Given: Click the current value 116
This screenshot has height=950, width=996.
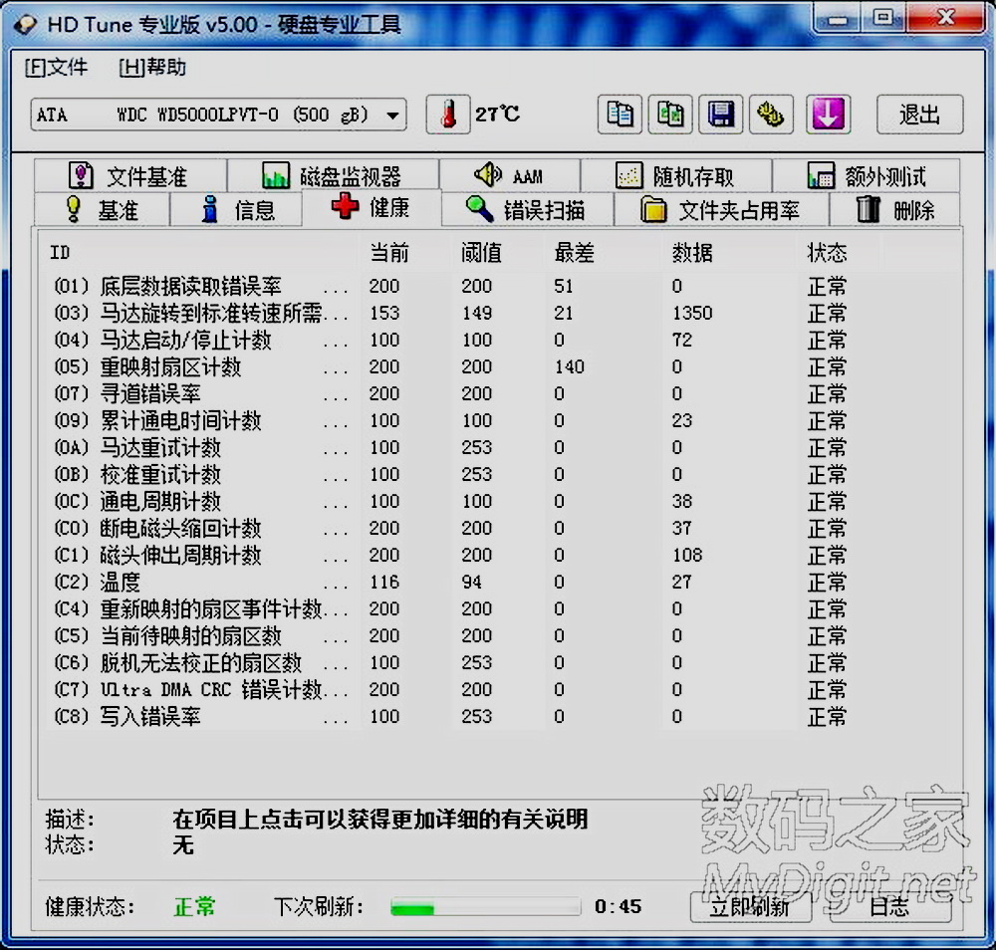Looking at the screenshot, I should (x=384, y=582).
